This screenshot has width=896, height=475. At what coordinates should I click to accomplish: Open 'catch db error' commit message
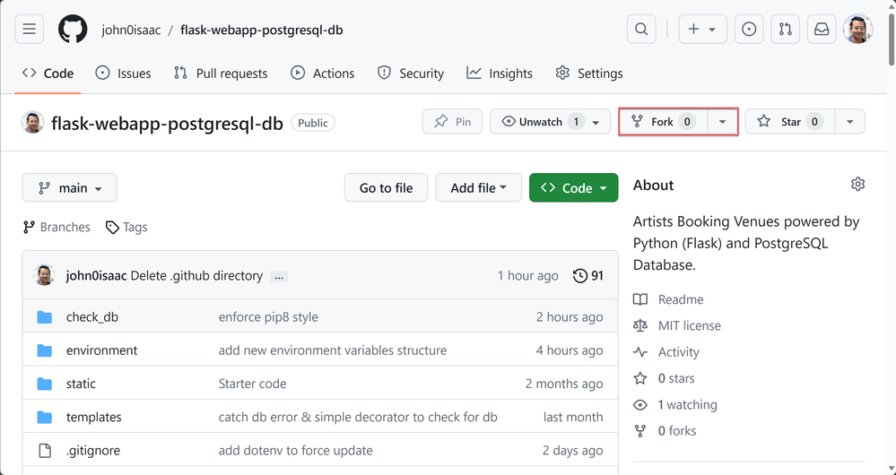358,418
